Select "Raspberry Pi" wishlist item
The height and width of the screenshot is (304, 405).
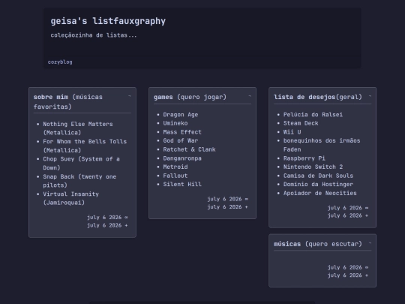click(304, 158)
